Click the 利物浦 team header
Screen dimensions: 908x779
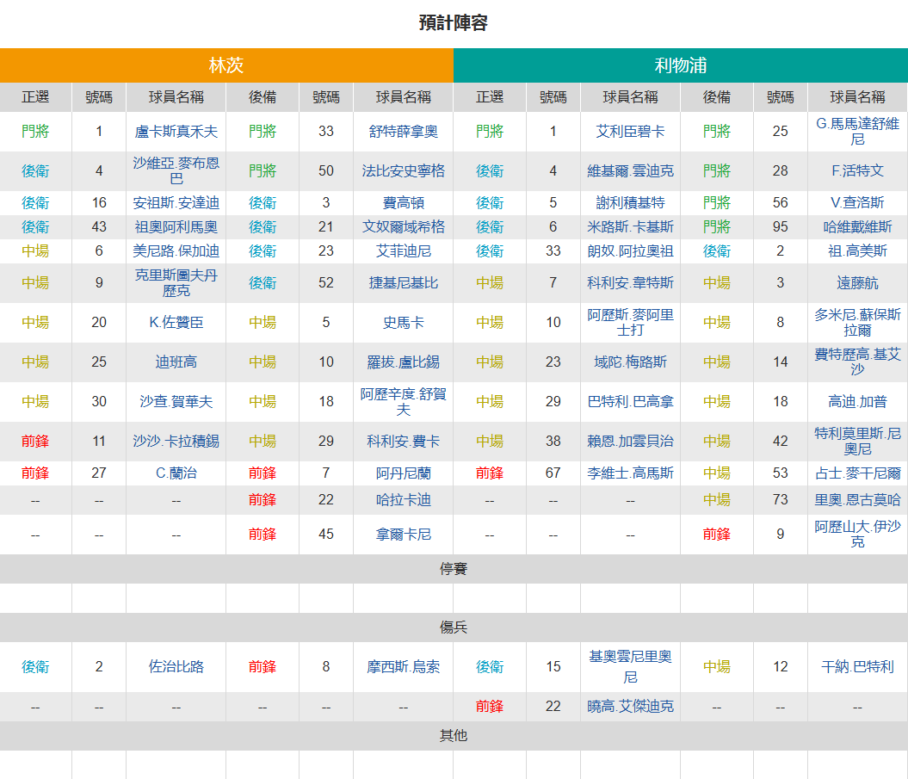point(681,65)
